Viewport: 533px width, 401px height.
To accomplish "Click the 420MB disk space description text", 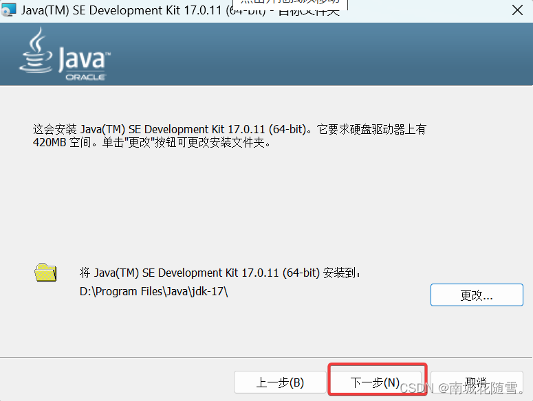I will (x=230, y=136).
